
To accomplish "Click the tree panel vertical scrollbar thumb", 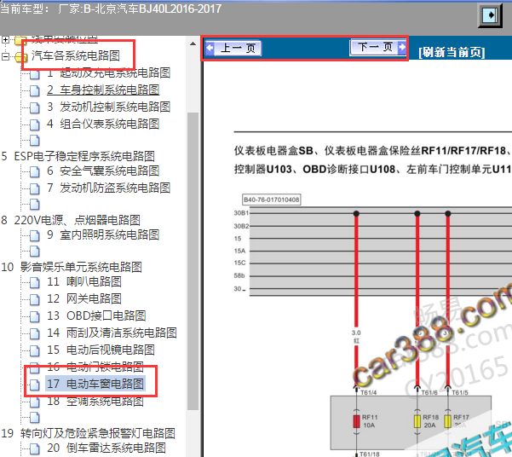I will pos(193,261).
